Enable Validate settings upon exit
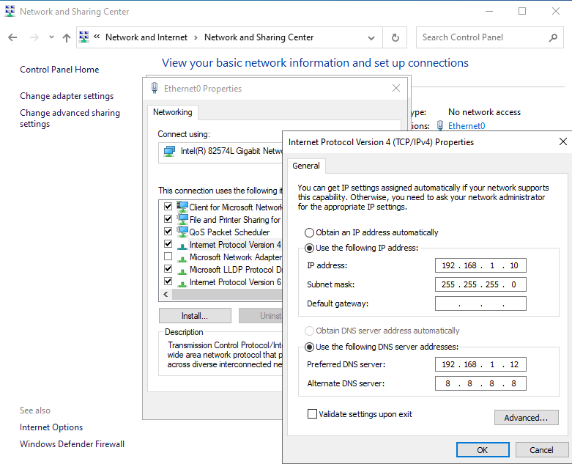Viewport: 572px width, 464px height. [x=312, y=414]
